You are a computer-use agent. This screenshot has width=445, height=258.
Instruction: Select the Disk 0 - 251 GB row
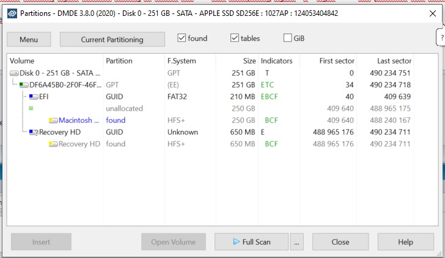coord(210,73)
